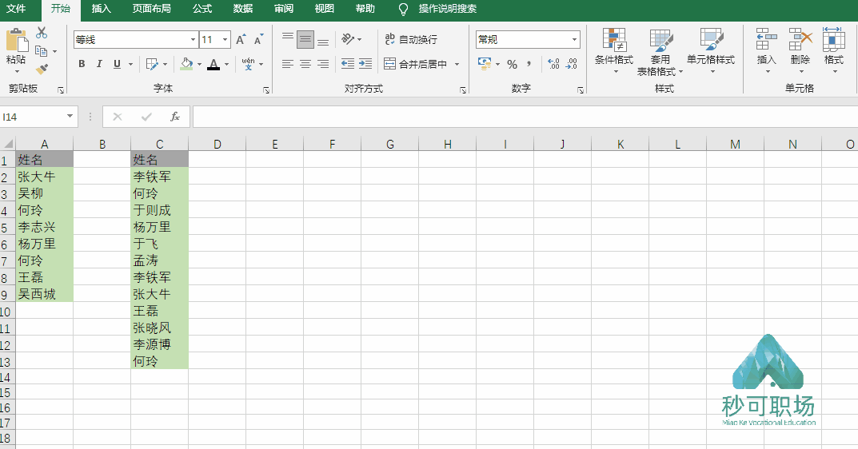Open the 数字 group dialog launcher
Screen dimensions: 858x449
[581, 90]
